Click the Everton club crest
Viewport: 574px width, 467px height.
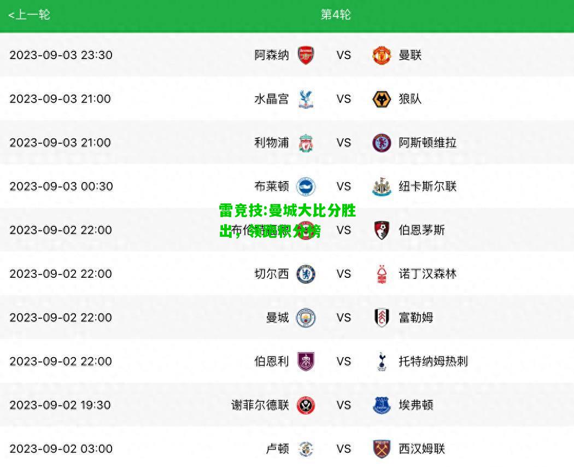pos(382,405)
